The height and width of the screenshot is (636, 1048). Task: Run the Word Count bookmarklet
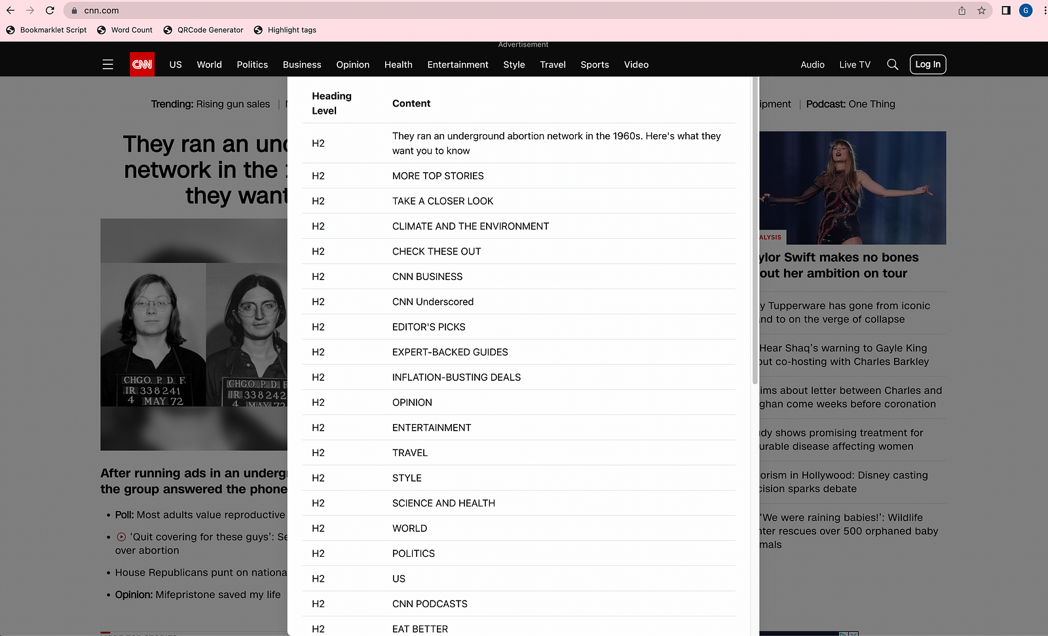pyautogui.click(x=124, y=30)
